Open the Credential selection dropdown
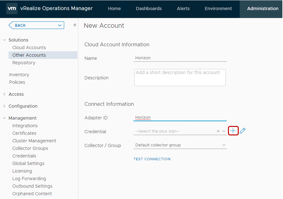The image size is (283, 199). point(224,130)
